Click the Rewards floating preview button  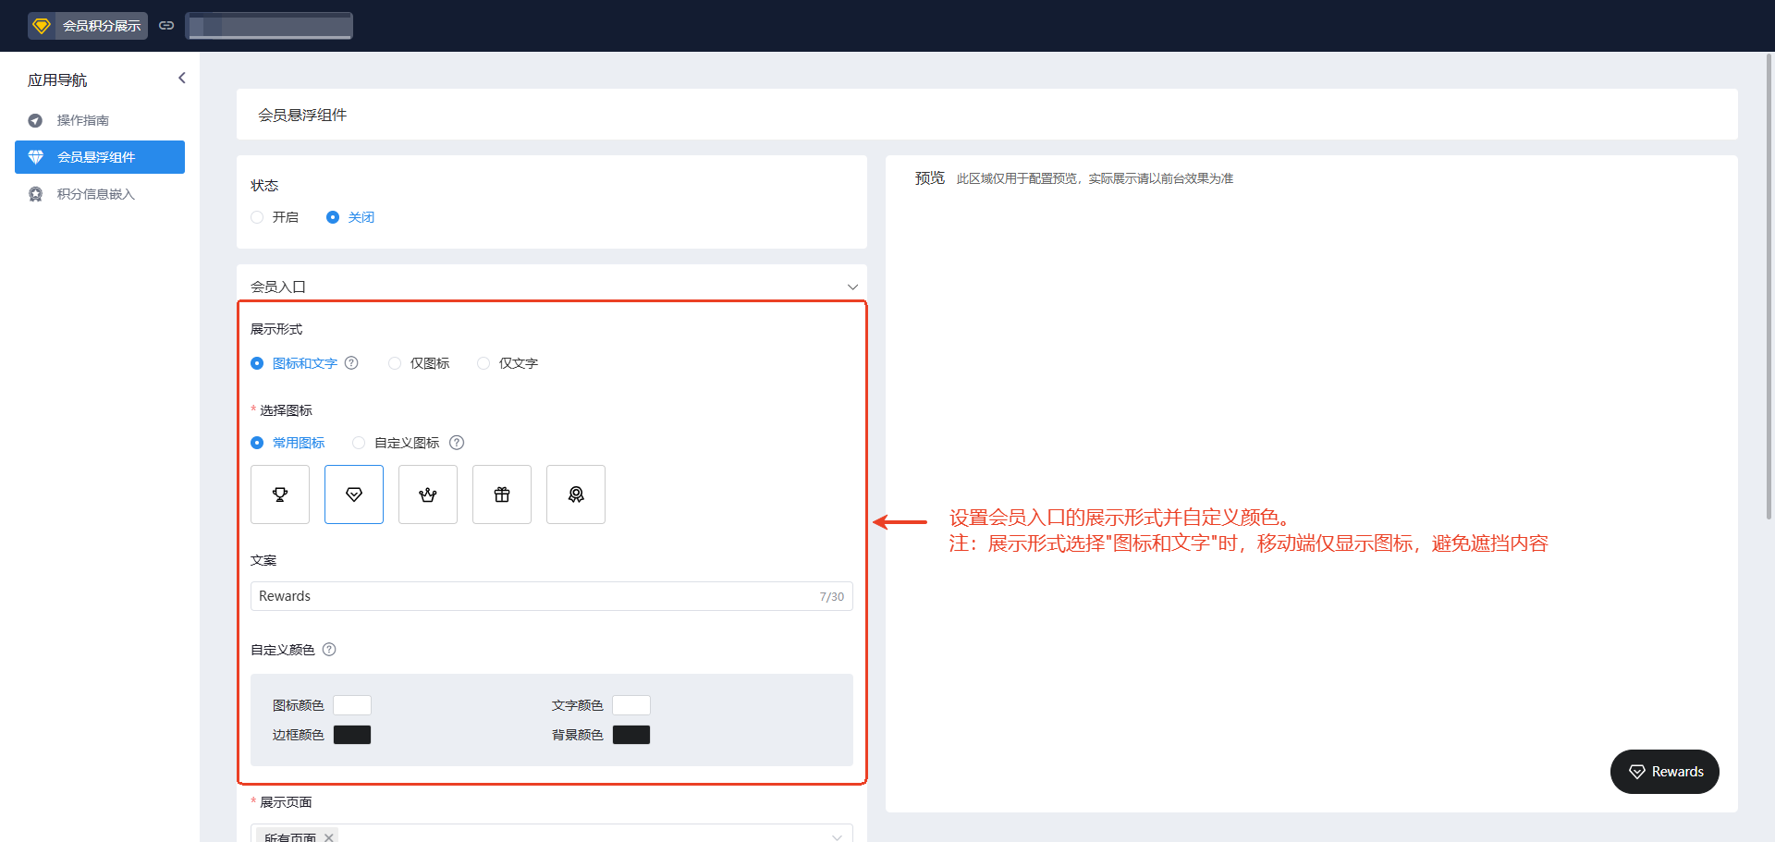point(1665,772)
